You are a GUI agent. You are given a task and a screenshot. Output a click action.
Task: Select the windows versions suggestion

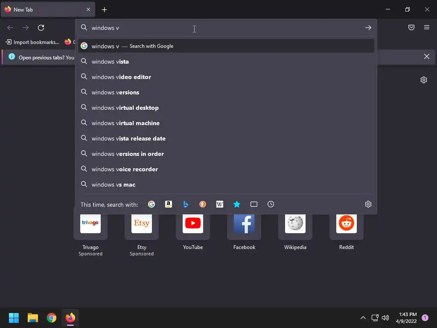(x=226, y=92)
